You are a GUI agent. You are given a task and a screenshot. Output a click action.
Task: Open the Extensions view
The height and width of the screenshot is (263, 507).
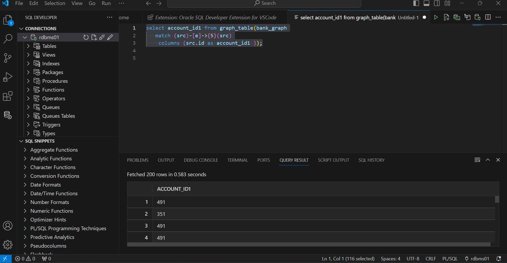pos(8,97)
